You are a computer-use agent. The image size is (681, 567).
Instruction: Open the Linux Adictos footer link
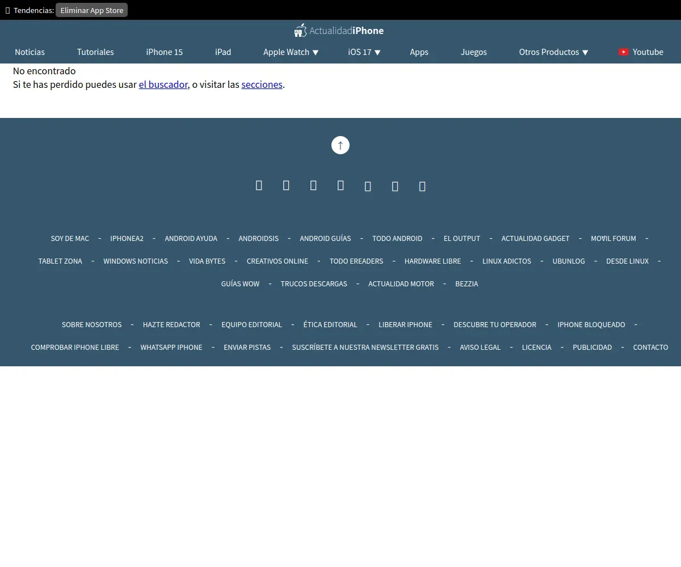[507, 261]
